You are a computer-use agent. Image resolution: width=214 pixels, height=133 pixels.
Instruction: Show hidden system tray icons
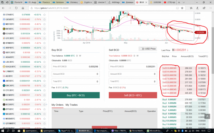172,131
